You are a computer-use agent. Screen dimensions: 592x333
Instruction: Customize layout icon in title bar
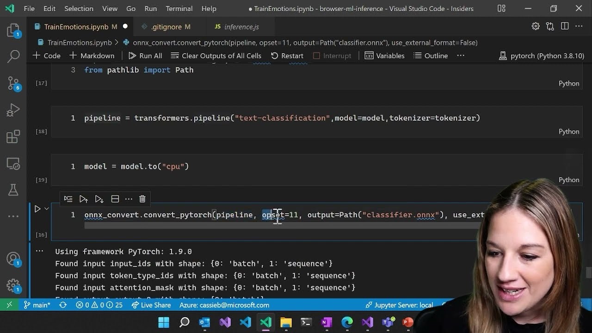click(x=501, y=8)
